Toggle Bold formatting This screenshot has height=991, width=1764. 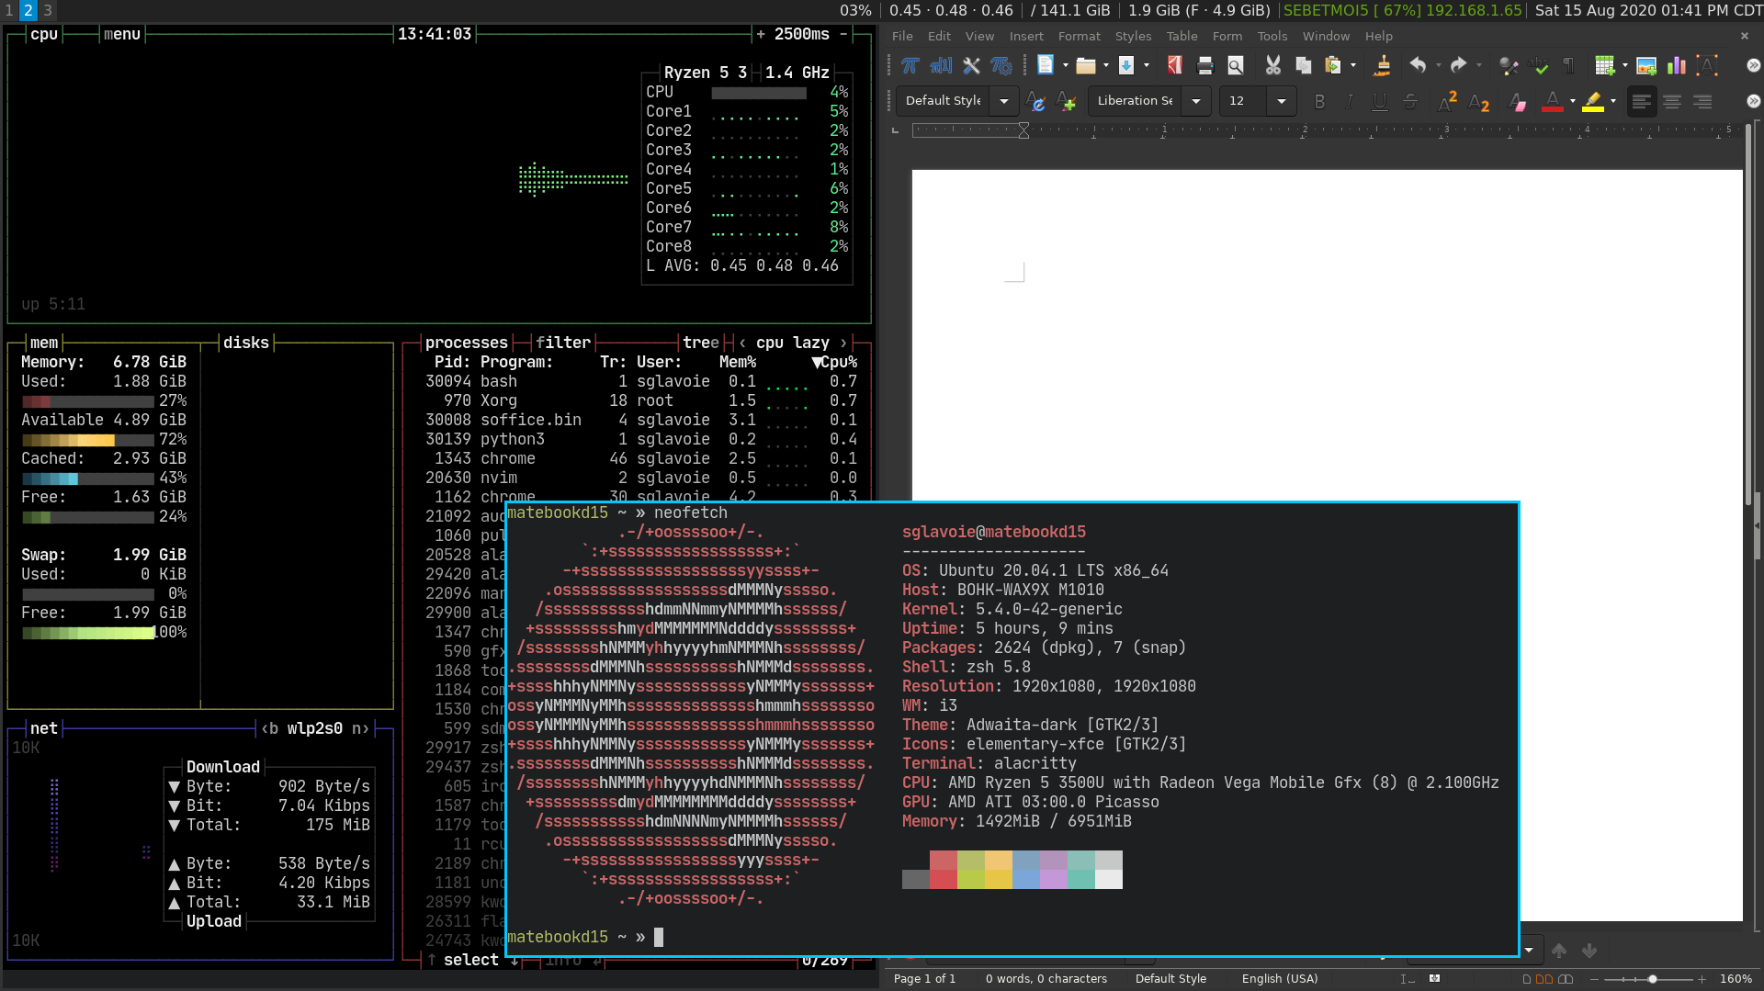pyautogui.click(x=1319, y=102)
